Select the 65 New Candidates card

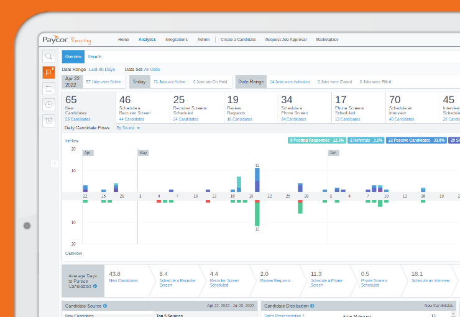[x=89, y=108]
